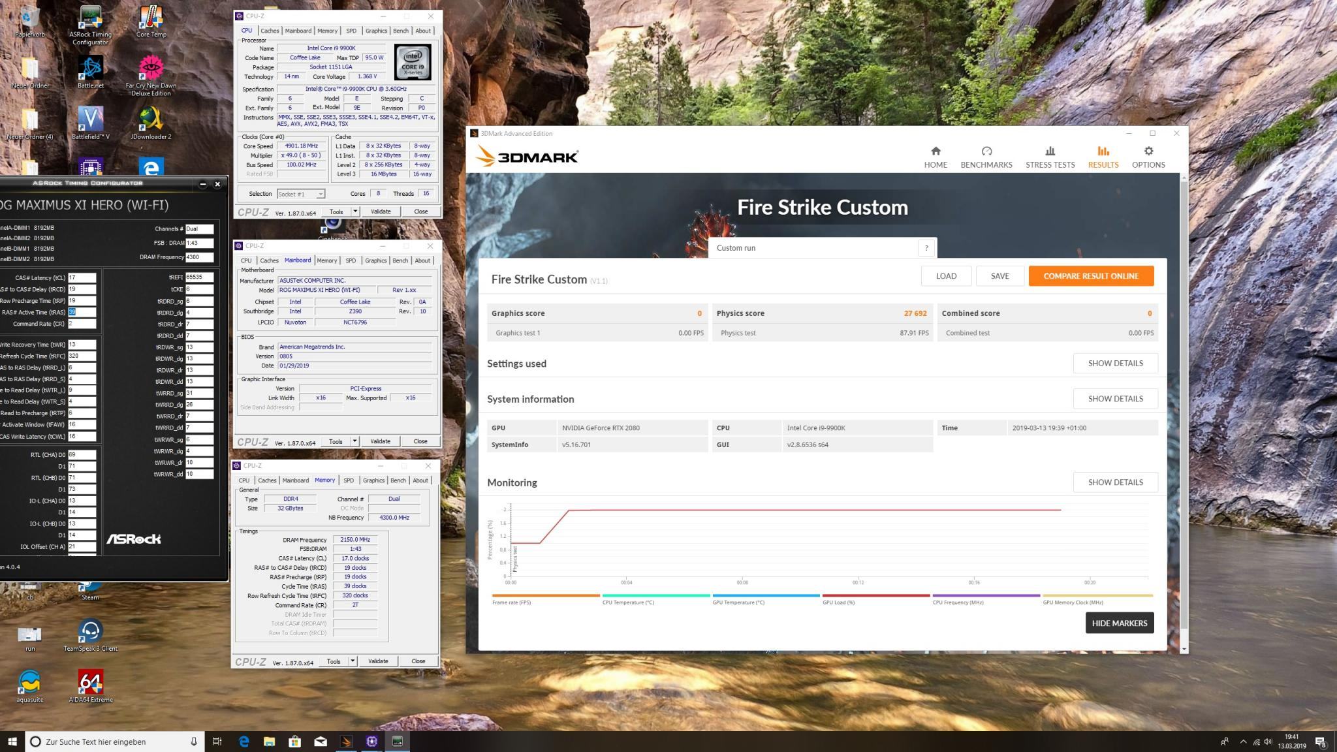Switch to CPU tab in Memory CPU-Z window
This screenshot has width=1337, height=752.
coord(244,480)
